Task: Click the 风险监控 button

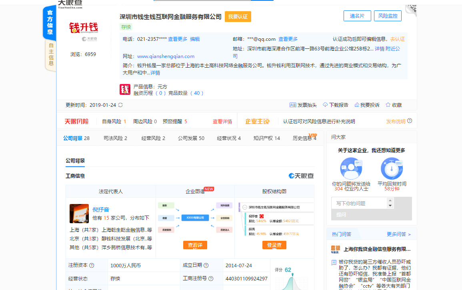Action: click(x=388, y=16)
